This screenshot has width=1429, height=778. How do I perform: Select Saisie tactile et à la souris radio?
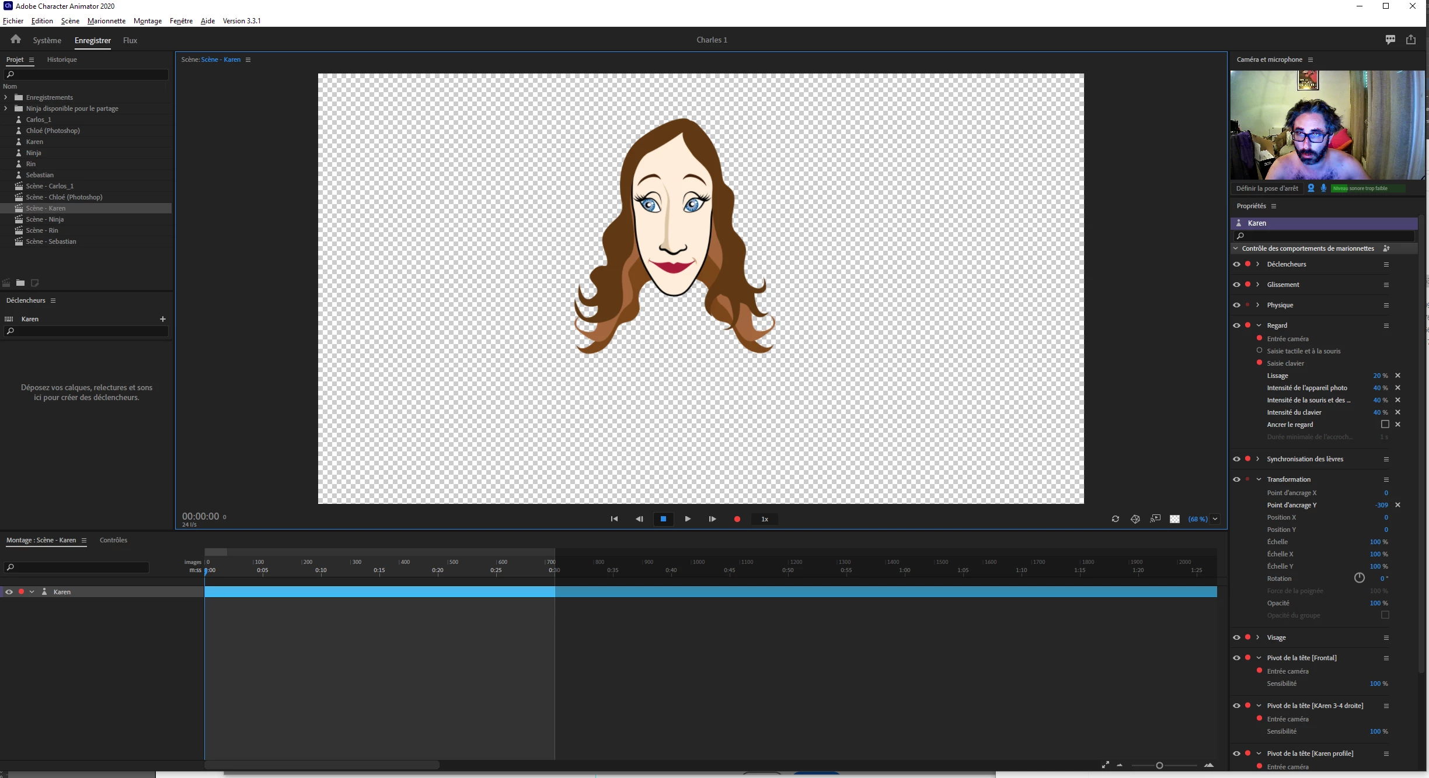point(1259,351)
